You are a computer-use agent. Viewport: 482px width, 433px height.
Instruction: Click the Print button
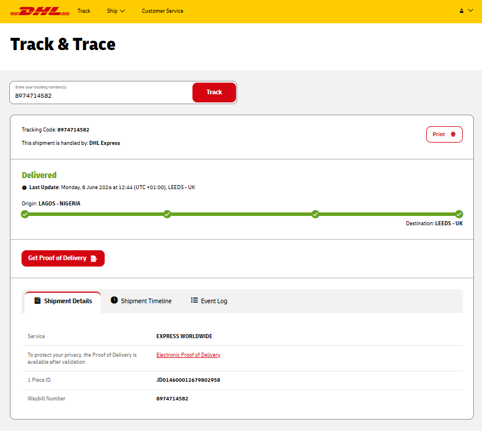pyautogui.click(x=444, y=134)
